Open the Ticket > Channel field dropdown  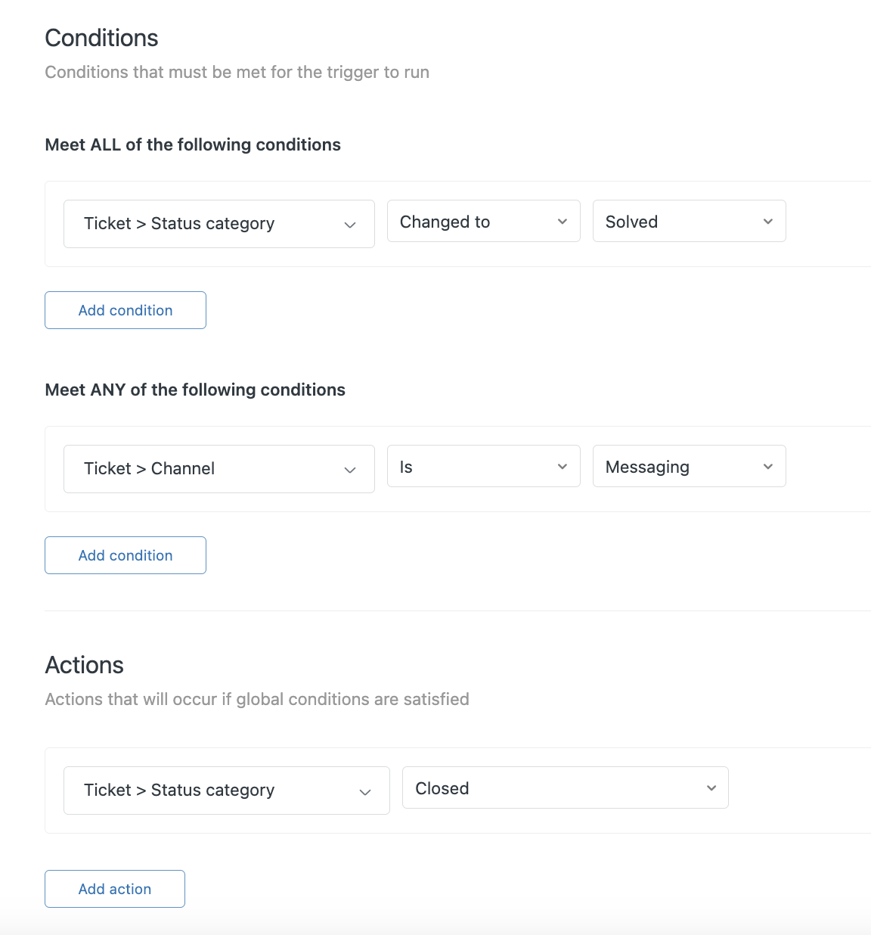204,469
